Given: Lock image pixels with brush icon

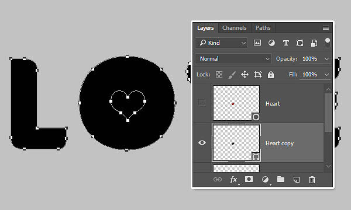Looking at the screenshot, I should [x=232, y=75].
